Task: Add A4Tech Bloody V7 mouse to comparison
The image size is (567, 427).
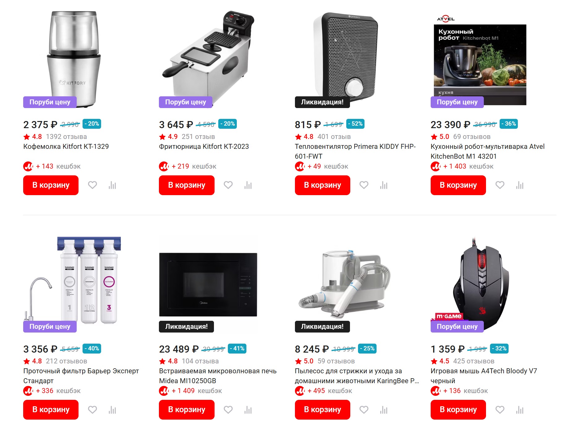Action: point(520,409)
